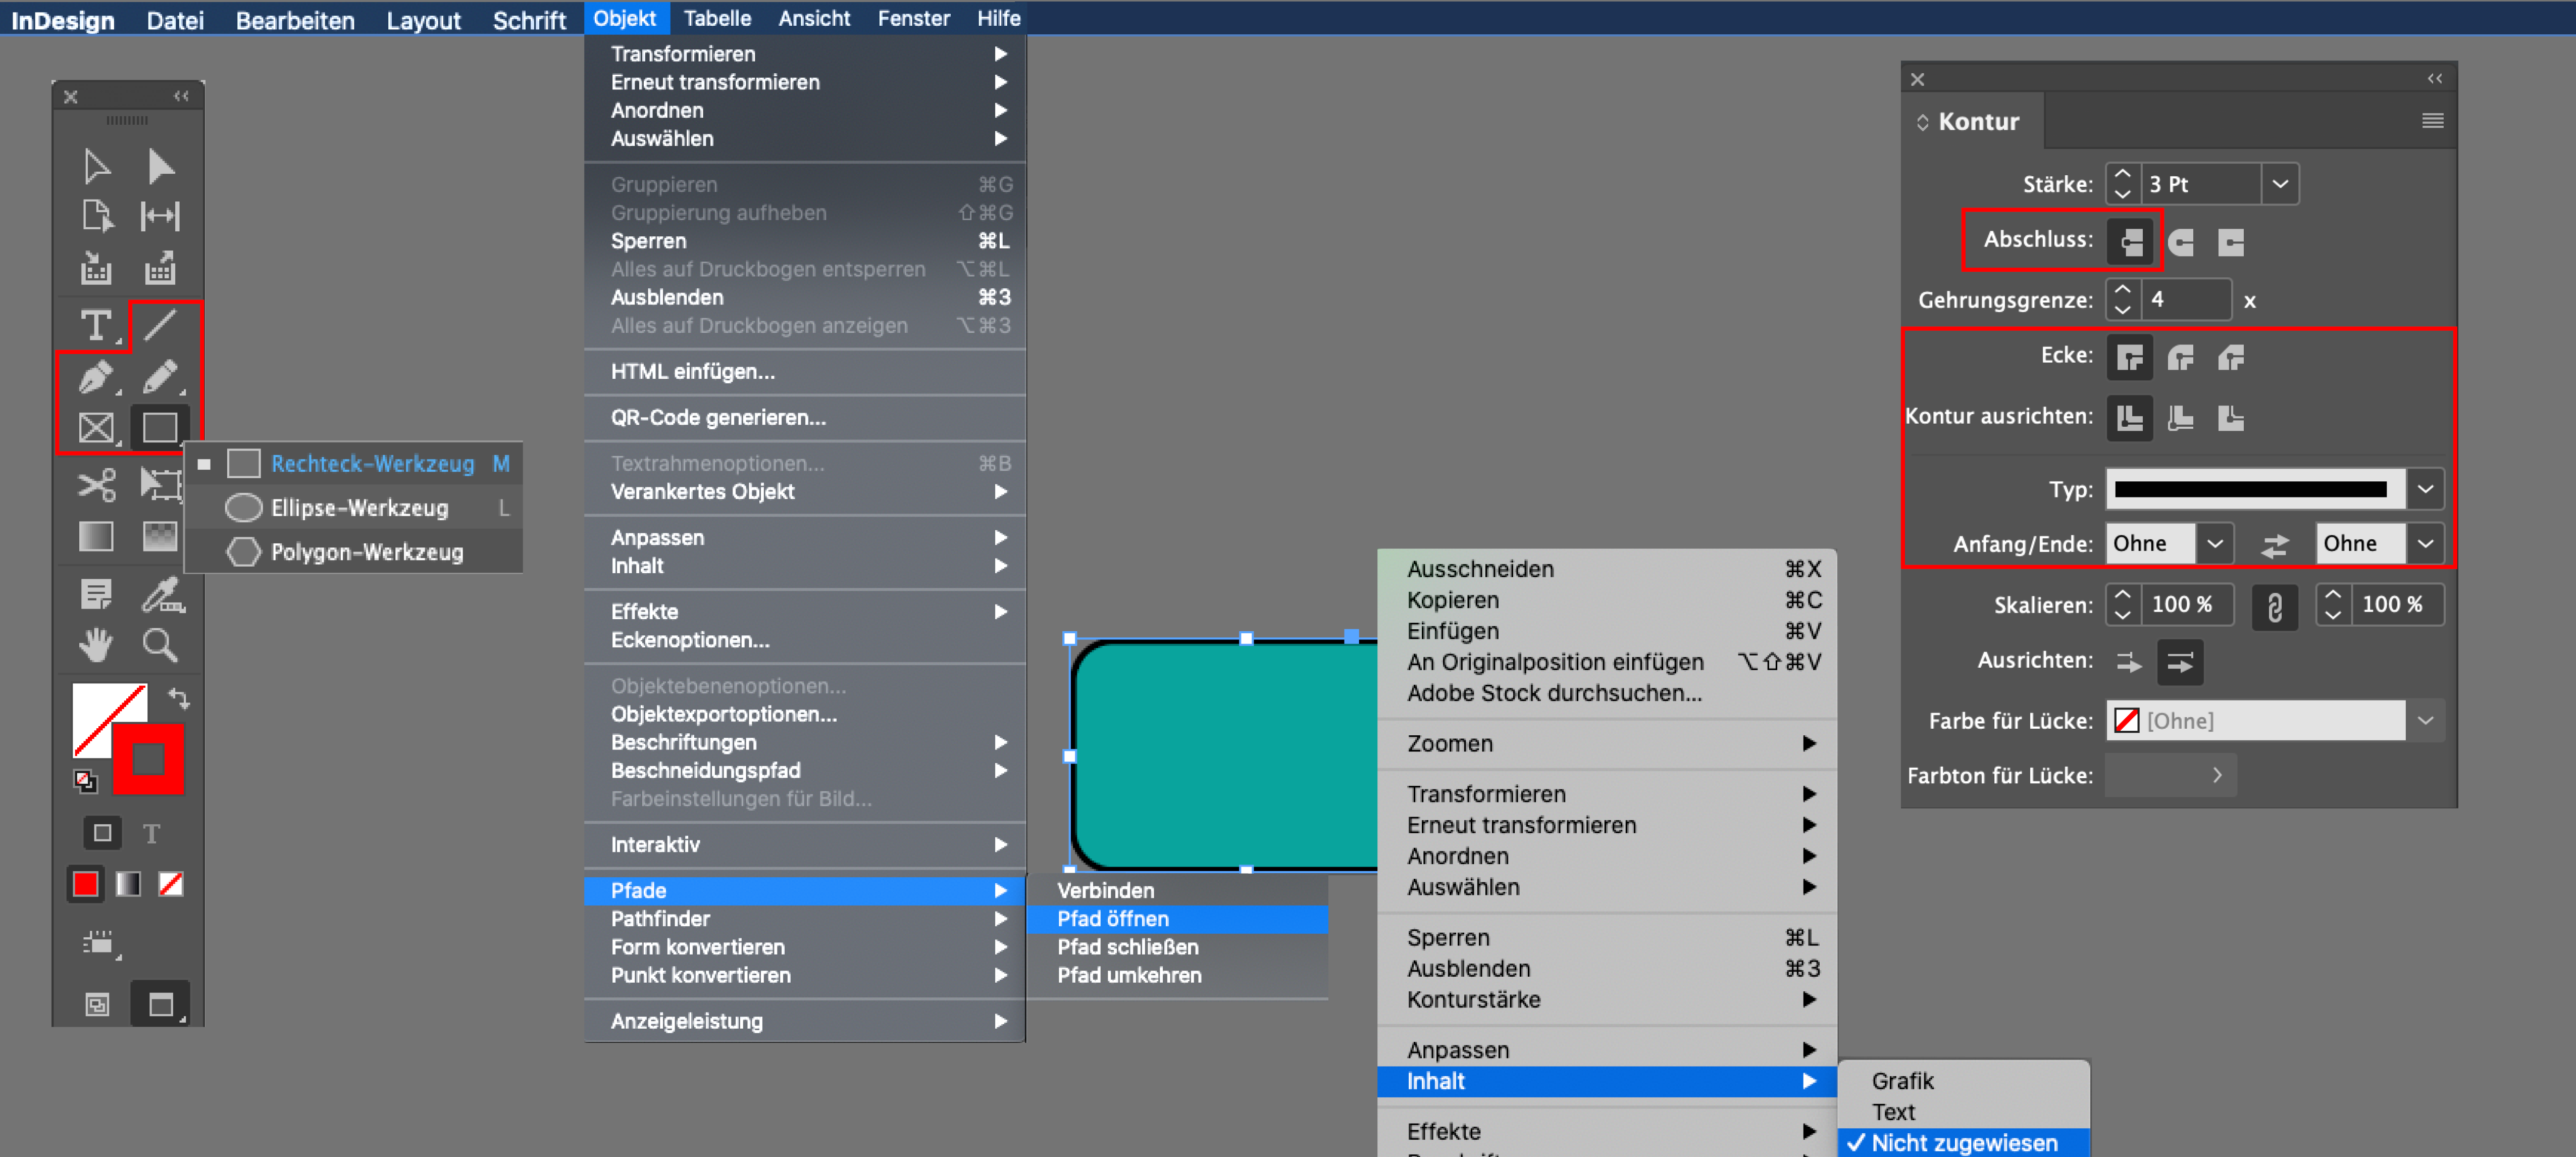Click Eckenoptionen... in the Objekt menu
This screenshot has height=1157, width=2576.
click(690, 640)
